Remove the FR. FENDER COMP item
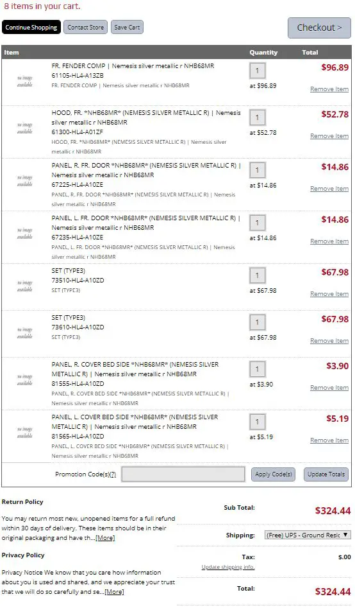 tap(329, 89)
